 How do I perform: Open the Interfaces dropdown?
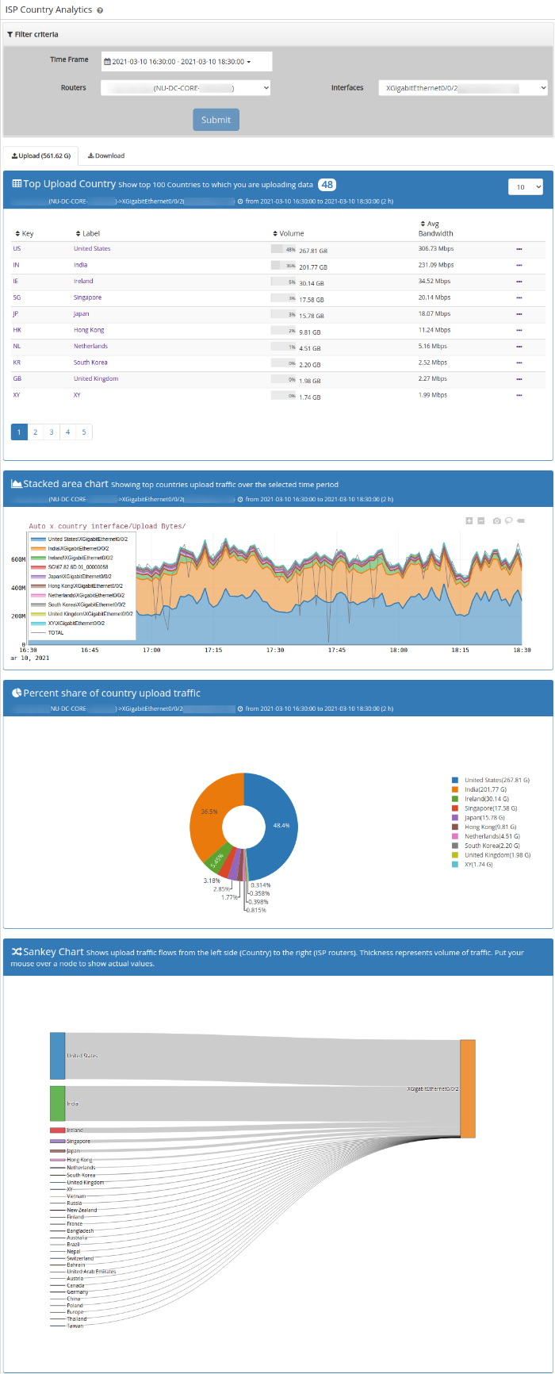[463, 88]
